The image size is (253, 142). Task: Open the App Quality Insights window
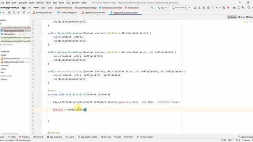click(87, 137)
